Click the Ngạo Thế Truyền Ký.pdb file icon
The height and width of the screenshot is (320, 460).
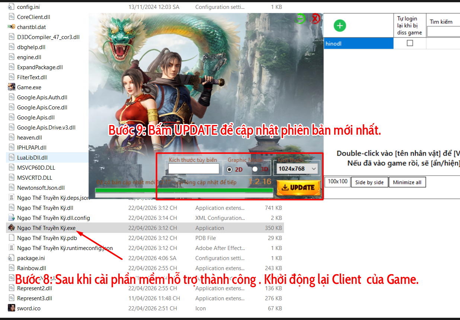12,238
